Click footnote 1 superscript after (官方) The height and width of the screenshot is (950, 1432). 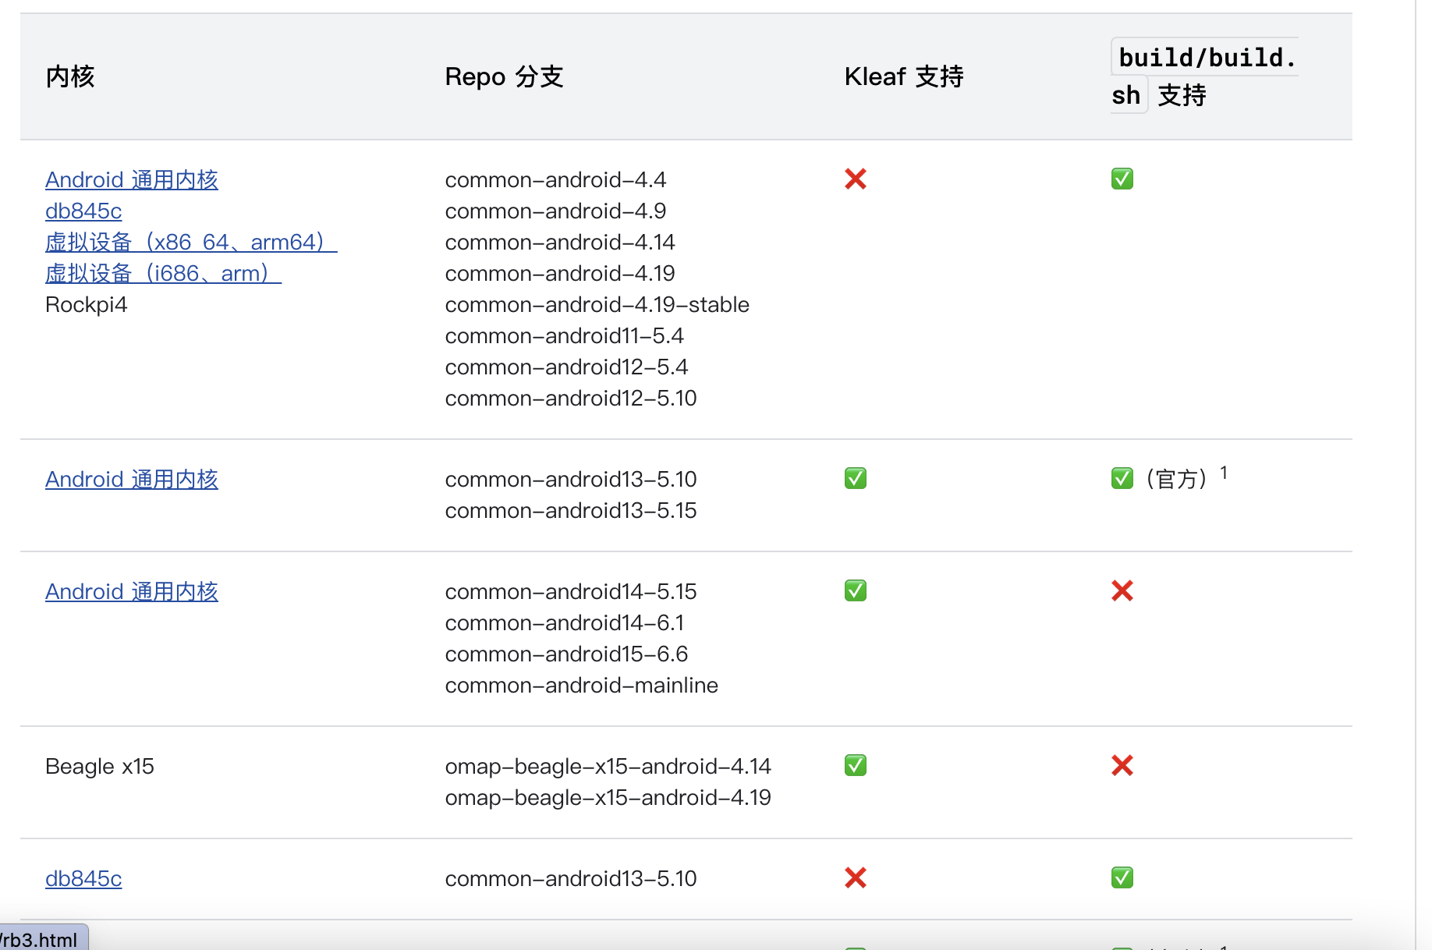(1224, 473)
